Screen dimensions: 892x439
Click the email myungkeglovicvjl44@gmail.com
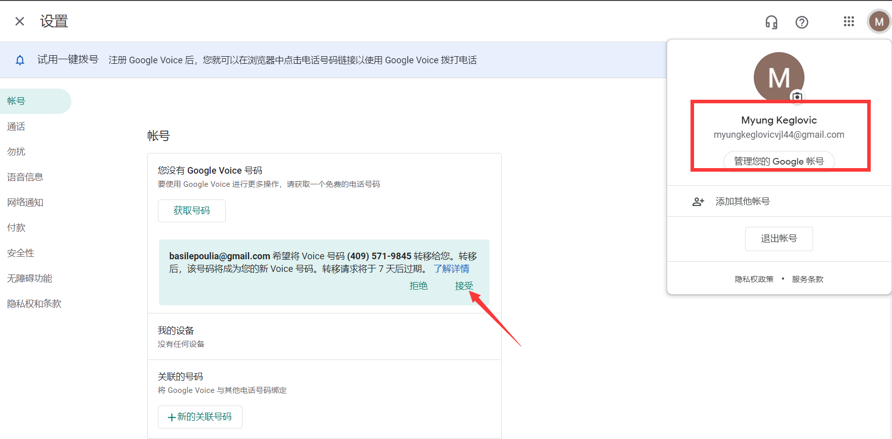779,135
